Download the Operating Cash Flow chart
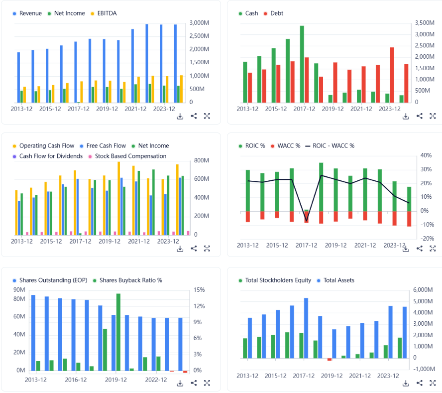The height and width of the screenshot is (393, 442). (x=180, y=249)
